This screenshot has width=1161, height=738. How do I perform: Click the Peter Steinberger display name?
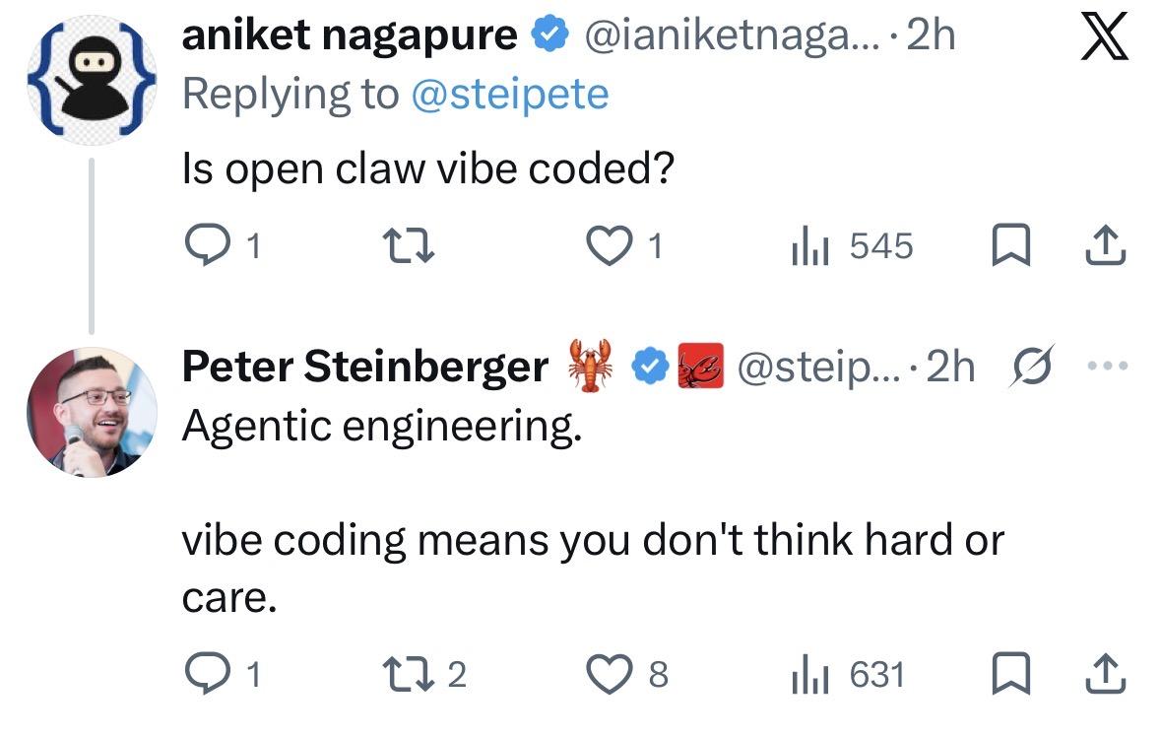pyautogui.click(x=364, y=367)
